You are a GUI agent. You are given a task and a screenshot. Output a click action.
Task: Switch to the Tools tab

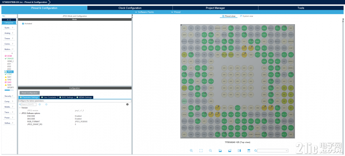click(301, 8)
